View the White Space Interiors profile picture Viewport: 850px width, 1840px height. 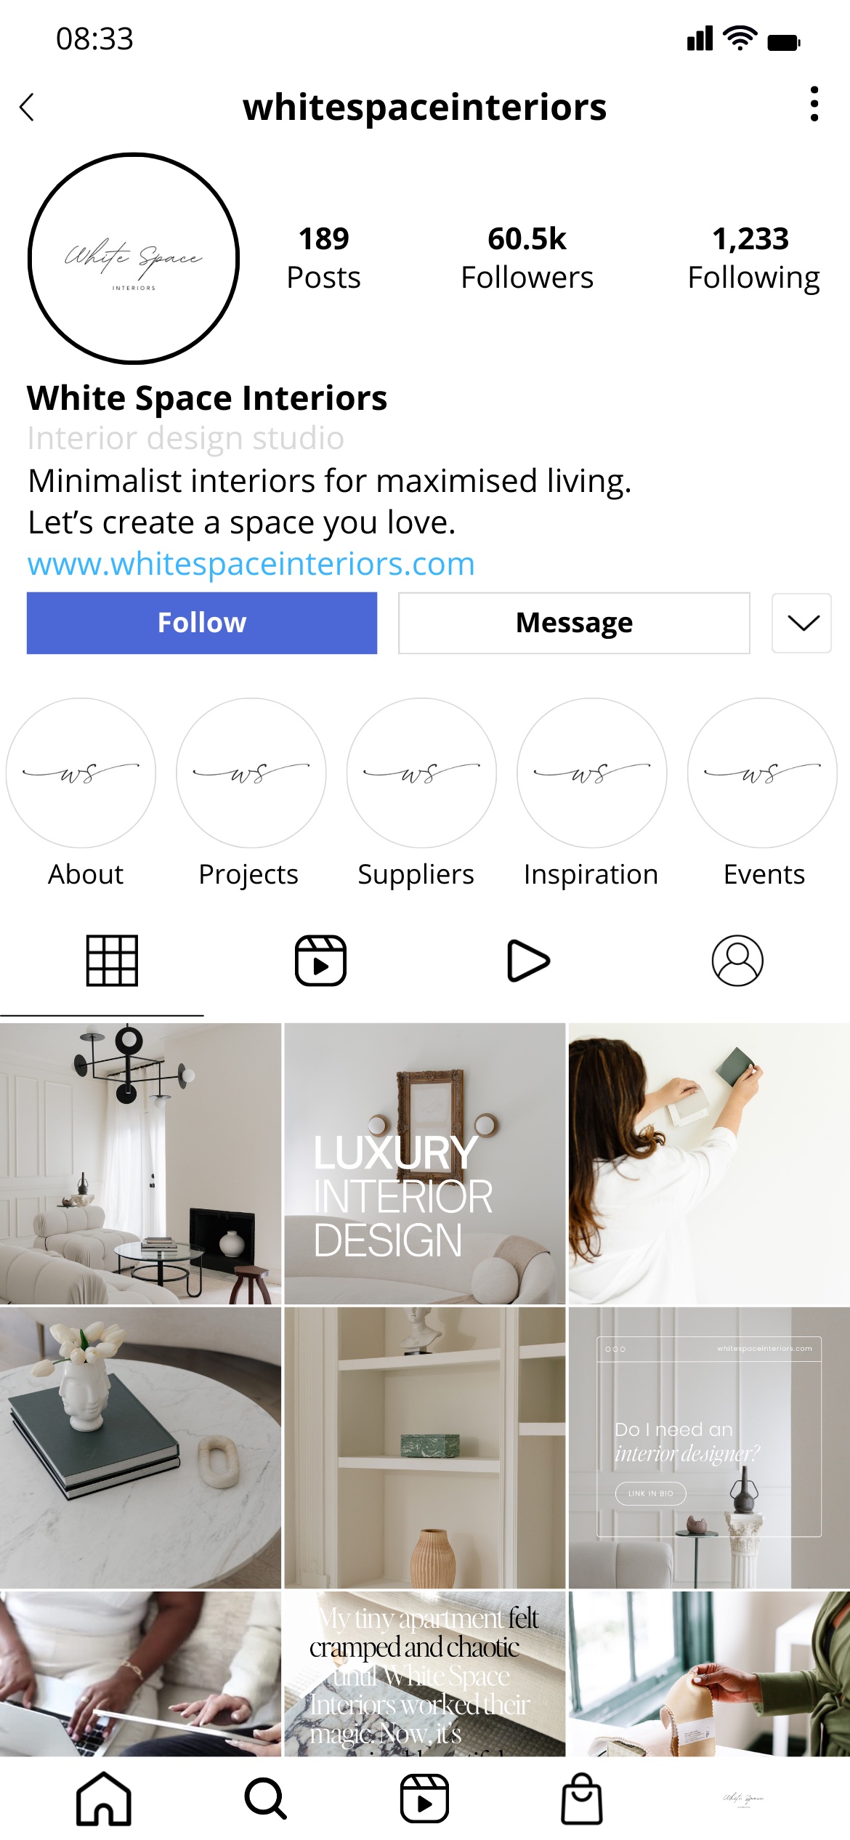click(x=134, y=258)
